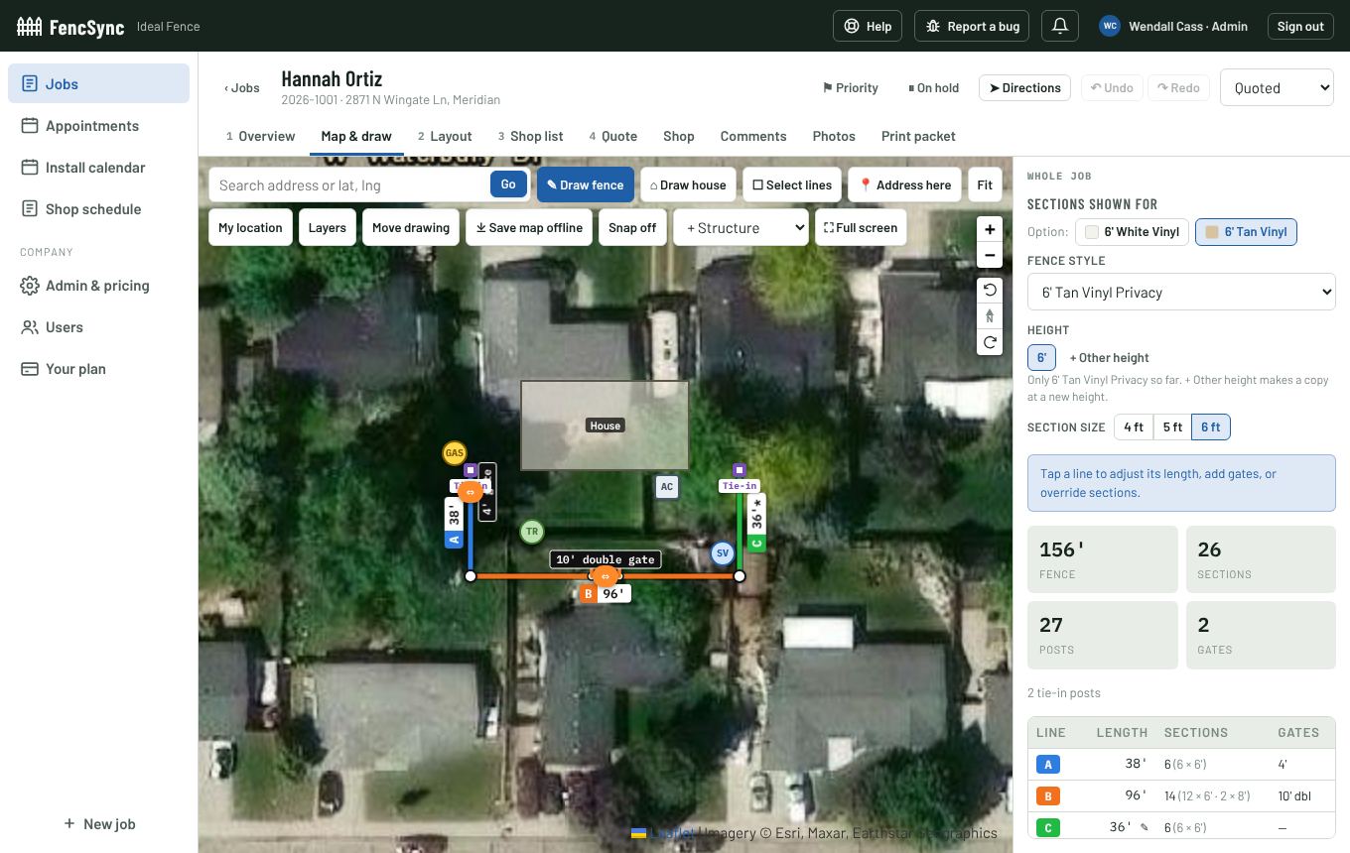Go back to Jobs list
1350x853 pixels.
point(242,87)
